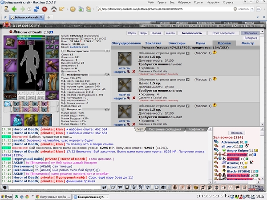Click the save diskette icon in chat bar
The image size is (267, 200).
(x=127, y=188)
